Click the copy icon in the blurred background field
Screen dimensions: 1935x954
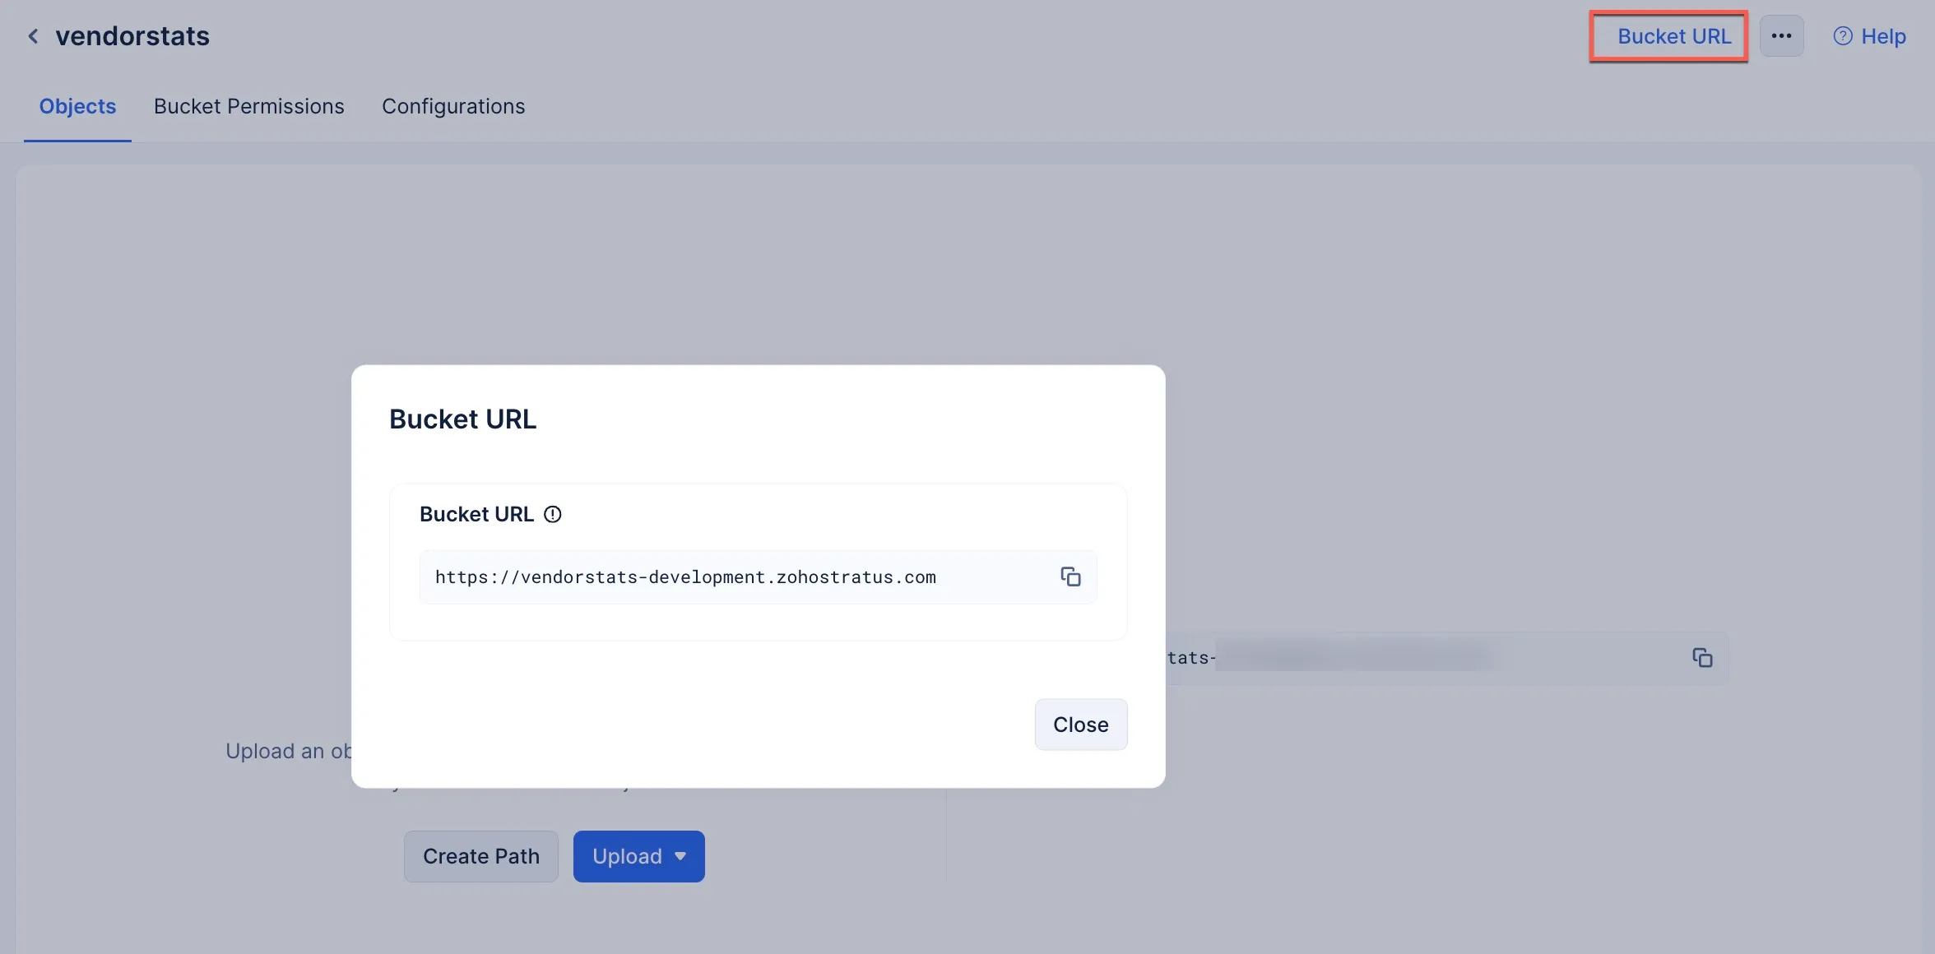[1702, 658]
